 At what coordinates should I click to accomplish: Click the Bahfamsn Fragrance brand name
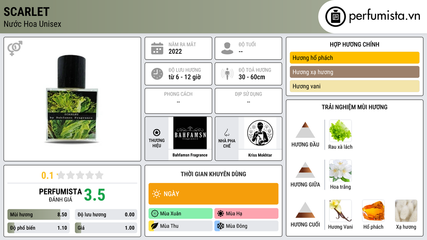pyautogui.click(x=190, y=155)
